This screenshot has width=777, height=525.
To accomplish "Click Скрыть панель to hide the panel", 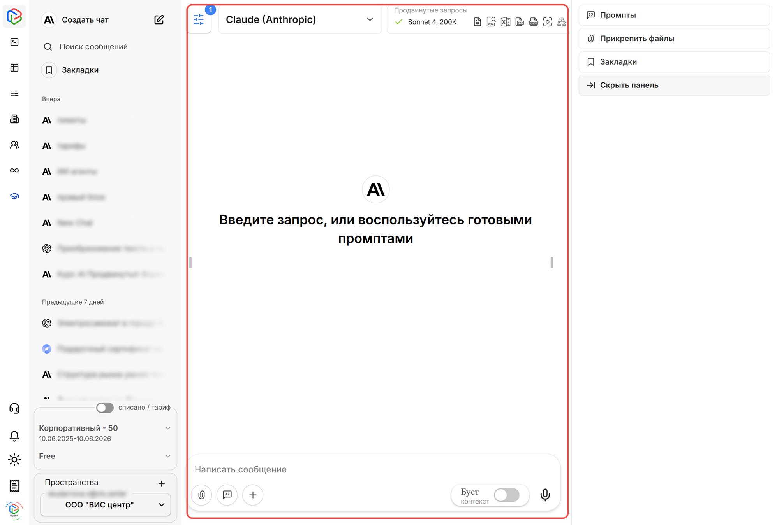I will 674,85.
